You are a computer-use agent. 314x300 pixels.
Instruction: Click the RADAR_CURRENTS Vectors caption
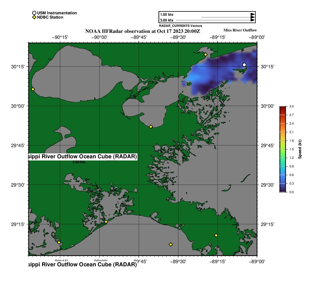coord(180,26)
